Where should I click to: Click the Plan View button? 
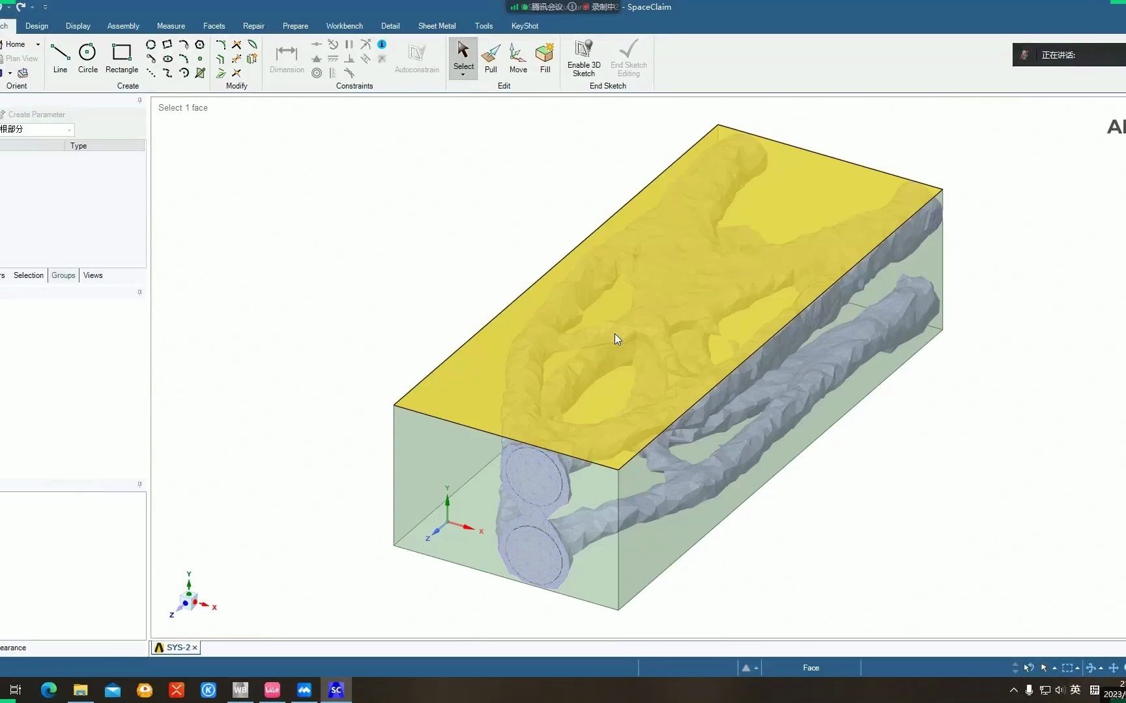(20, 58)
